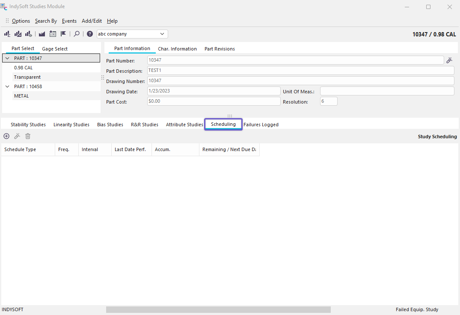460x315 pixels.
Task: Click the bar chart with sigma icon
Action: point(7,34)
